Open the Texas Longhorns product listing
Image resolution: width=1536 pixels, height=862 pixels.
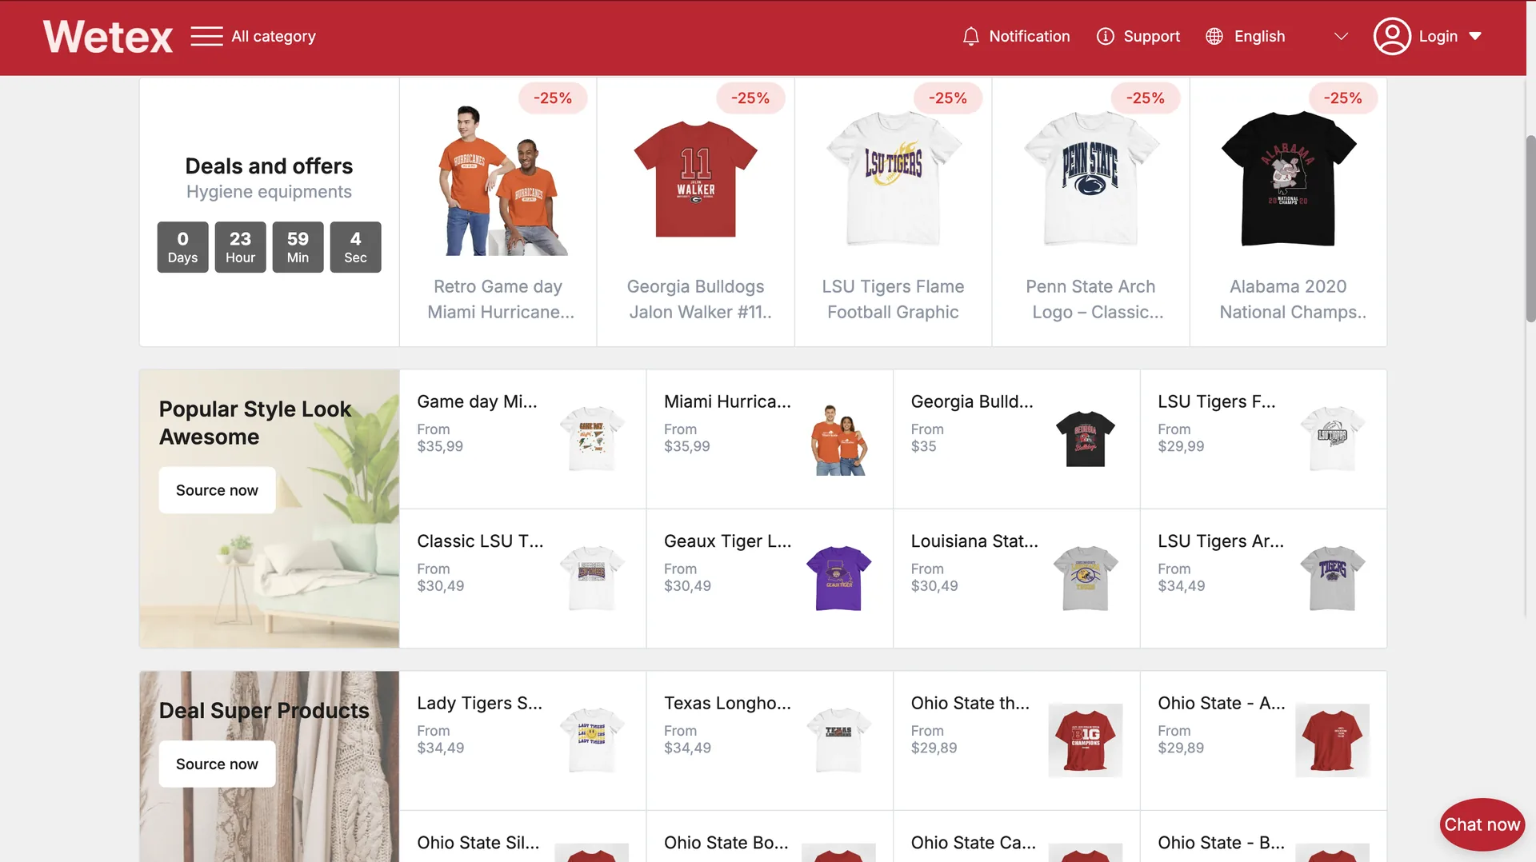click(727, 703)
